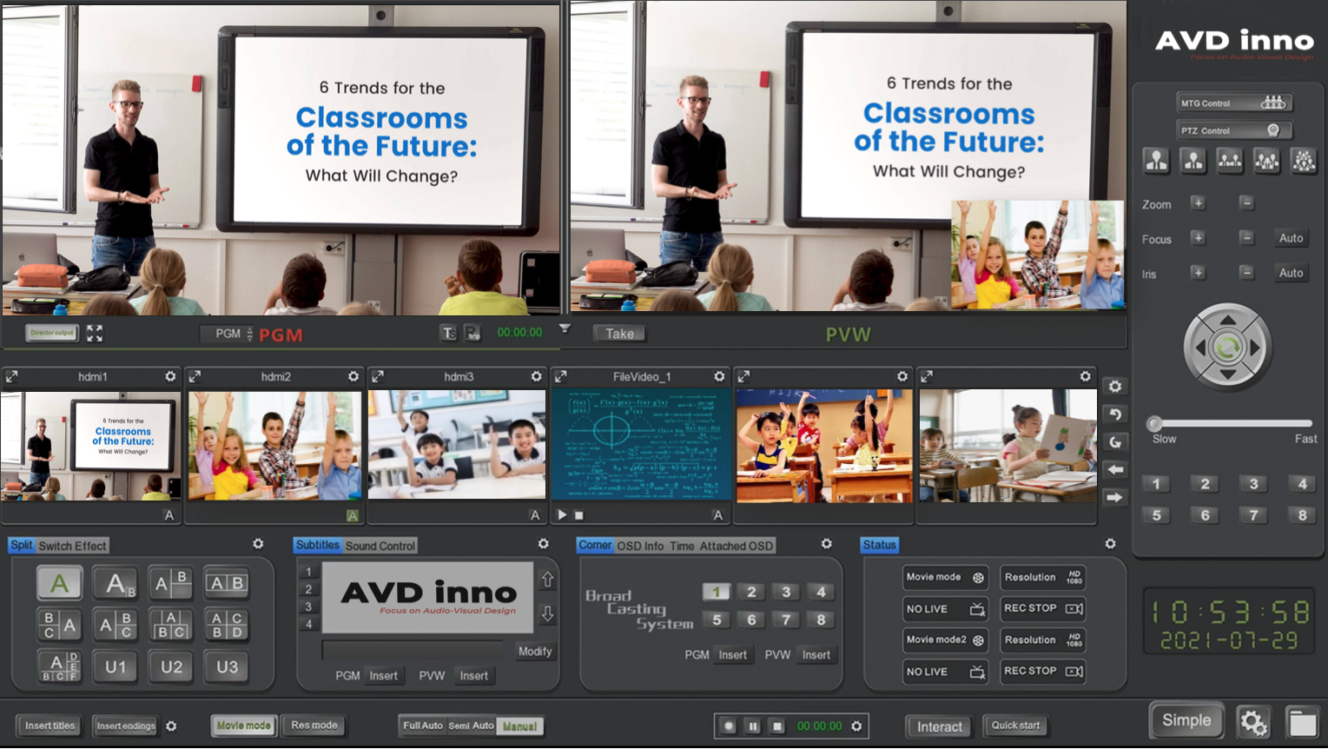Screen dimensions: 1328x749
Task: Open settings gear of hdmi3 source
Action: click(x=537, y=376)
